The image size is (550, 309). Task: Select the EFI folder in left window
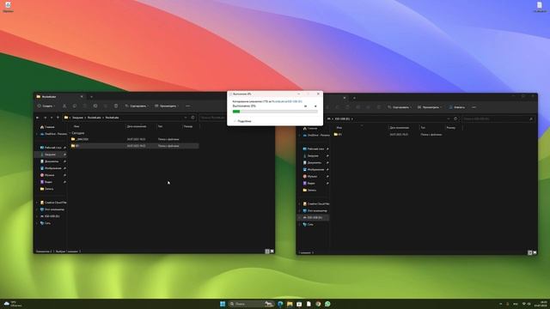pyautogui.click(x=134, y=146)
